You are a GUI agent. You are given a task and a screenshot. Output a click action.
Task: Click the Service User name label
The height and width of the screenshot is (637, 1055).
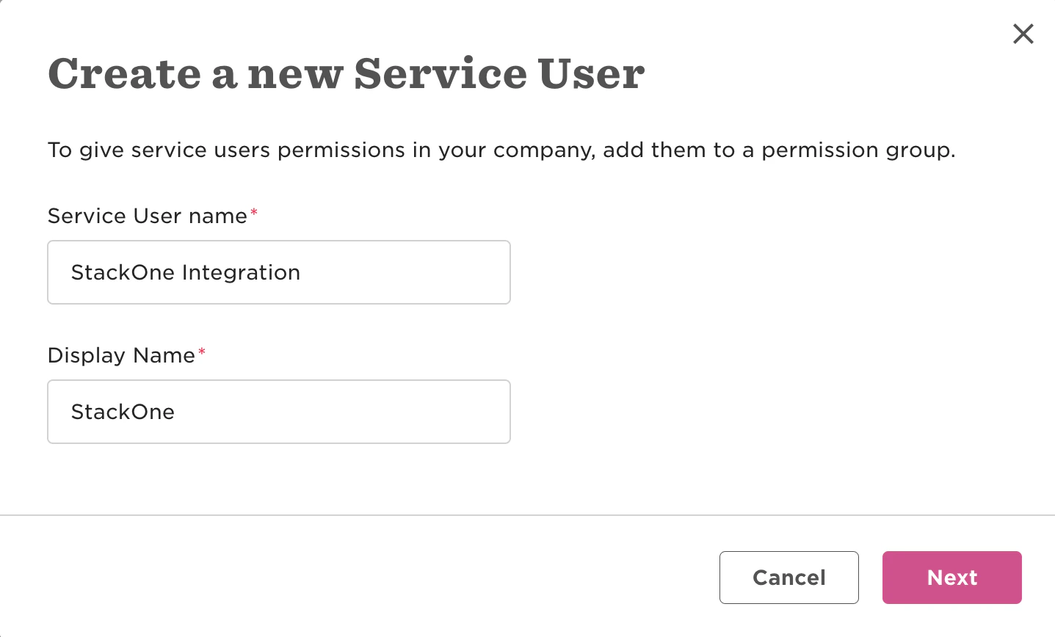[148, 216]
